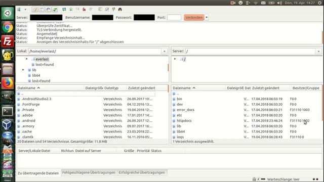Open system gear menu in top bar
The width and height of the screenshot is (324, 182).
(320, 3)
